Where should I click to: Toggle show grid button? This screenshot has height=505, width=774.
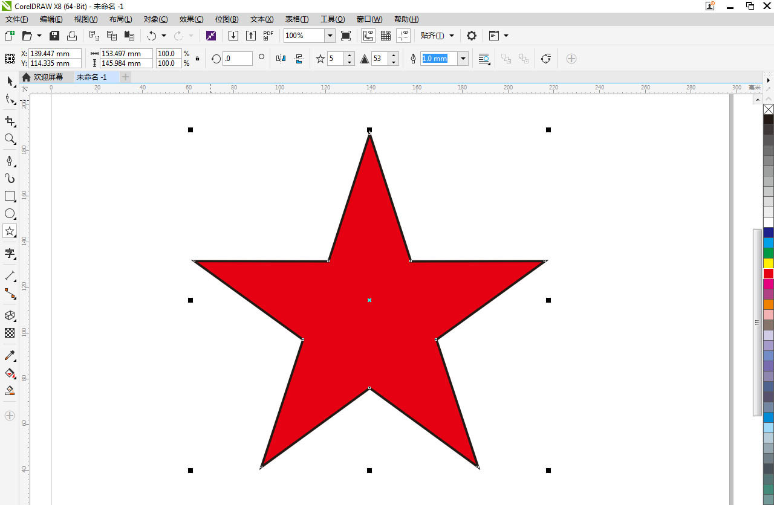[386, 36]
